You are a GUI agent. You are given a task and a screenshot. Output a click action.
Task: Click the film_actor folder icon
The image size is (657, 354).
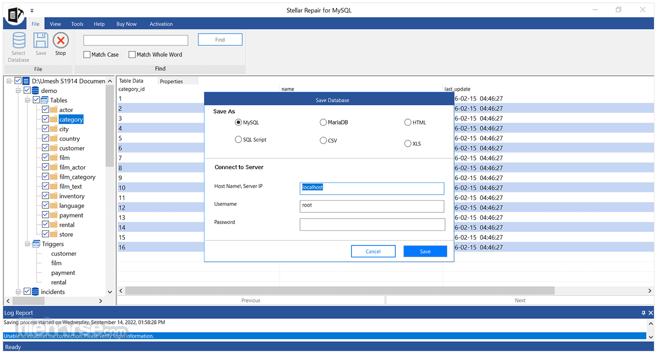click(x=54, y=167)
